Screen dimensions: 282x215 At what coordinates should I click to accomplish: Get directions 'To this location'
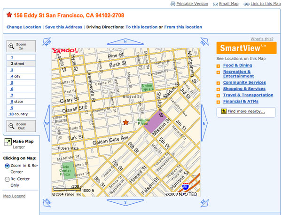(141, 27)
